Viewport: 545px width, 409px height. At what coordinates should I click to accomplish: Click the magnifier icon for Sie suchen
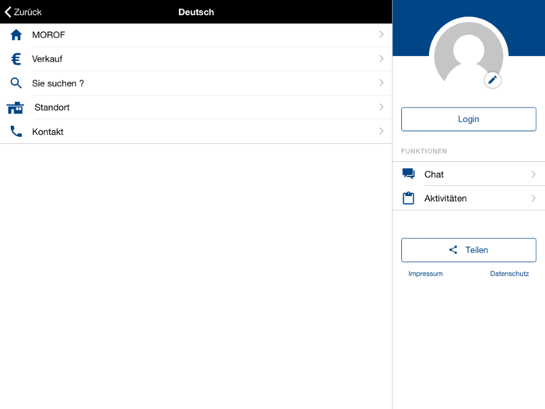click(x=16, y=83)
